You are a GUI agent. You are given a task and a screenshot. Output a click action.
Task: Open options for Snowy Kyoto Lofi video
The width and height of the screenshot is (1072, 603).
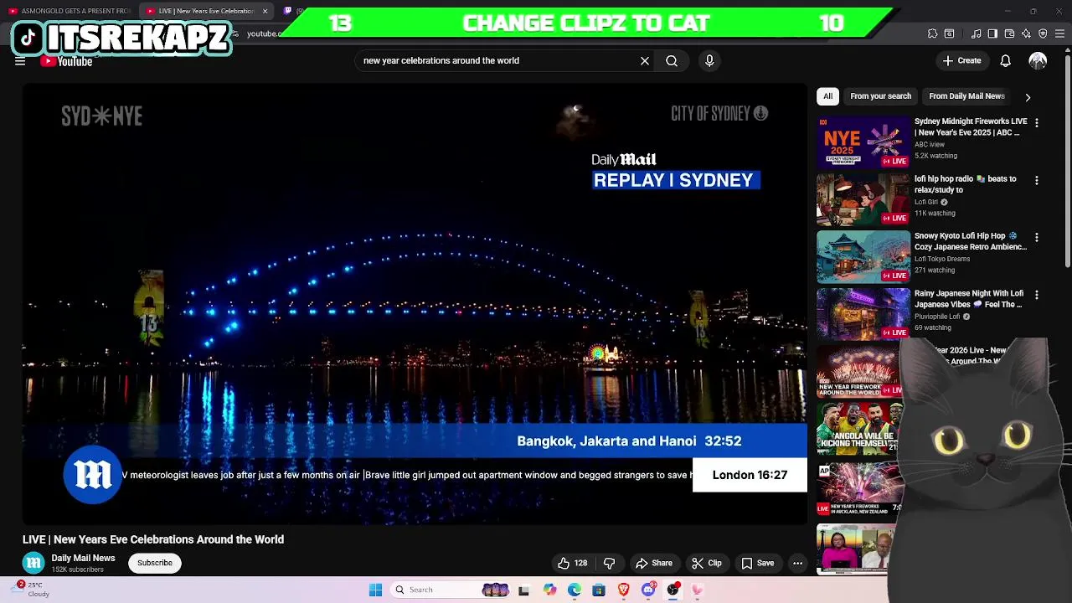(x=1037, y=238)
